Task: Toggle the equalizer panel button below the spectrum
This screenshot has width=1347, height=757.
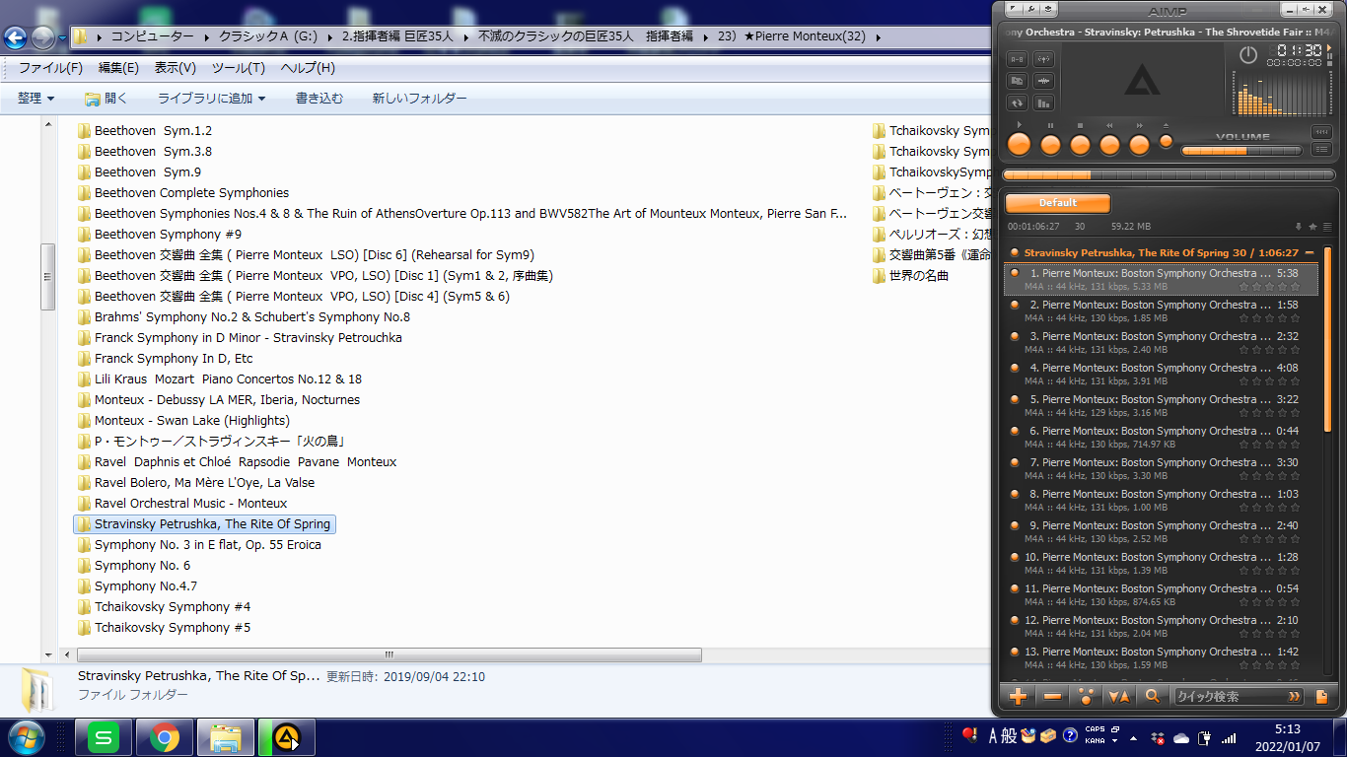Action: click(x=1321, y=132)
